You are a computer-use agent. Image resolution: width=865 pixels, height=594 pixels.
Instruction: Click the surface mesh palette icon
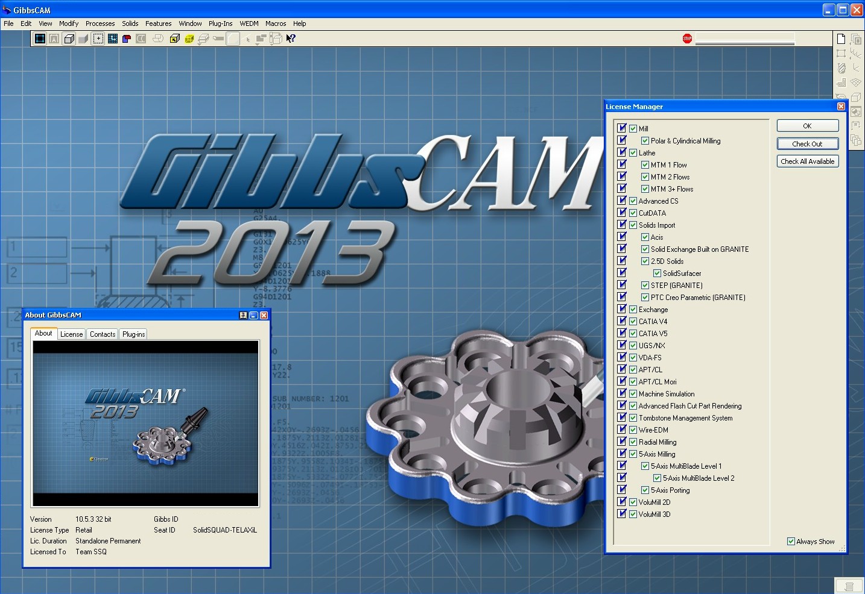[855, 83]
